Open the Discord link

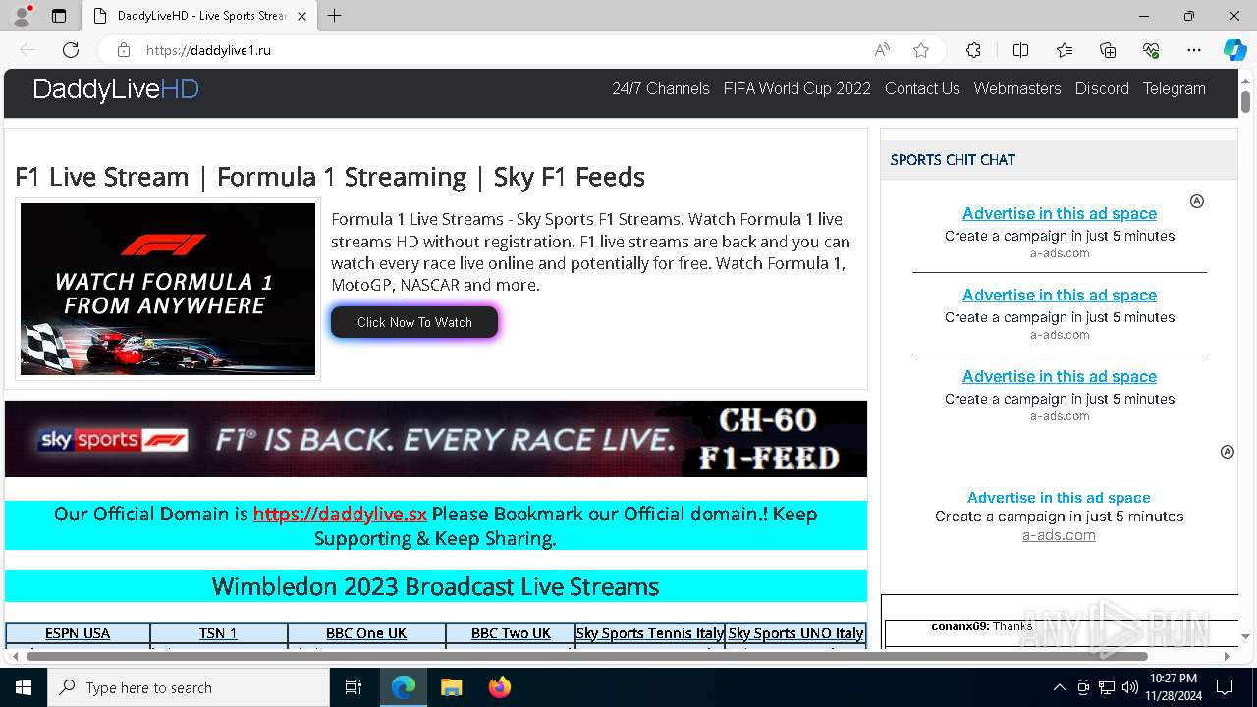(x=1102, y=88)
